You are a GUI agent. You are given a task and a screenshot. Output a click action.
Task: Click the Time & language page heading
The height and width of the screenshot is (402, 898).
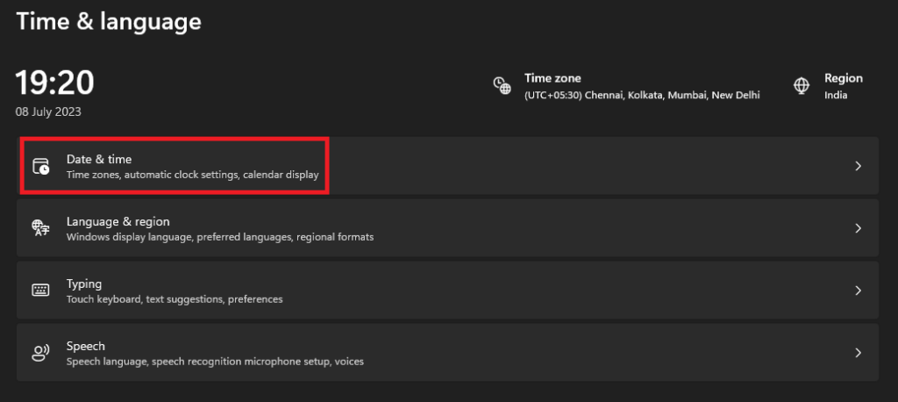[109, 21]
